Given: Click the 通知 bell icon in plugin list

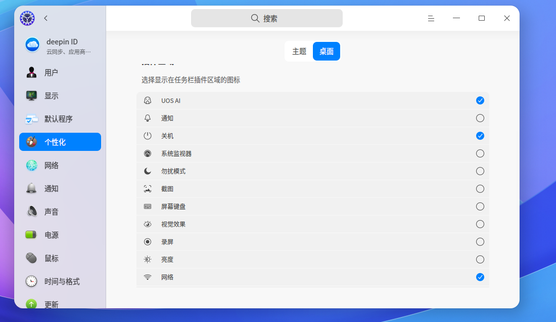Looking at the screenshot, I should point(148,118).
